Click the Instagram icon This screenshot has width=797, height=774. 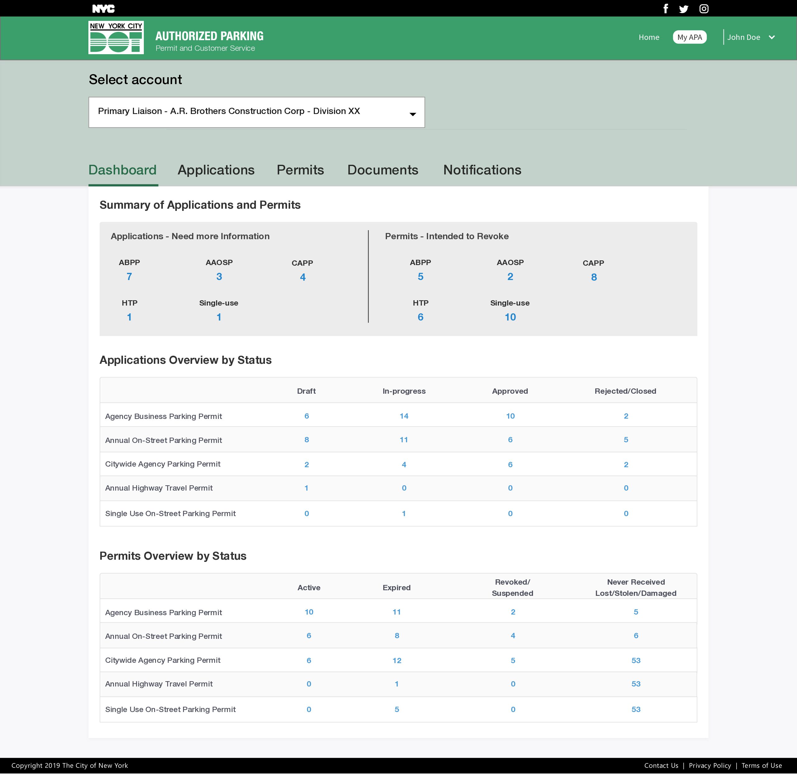[x=704, y=9]
